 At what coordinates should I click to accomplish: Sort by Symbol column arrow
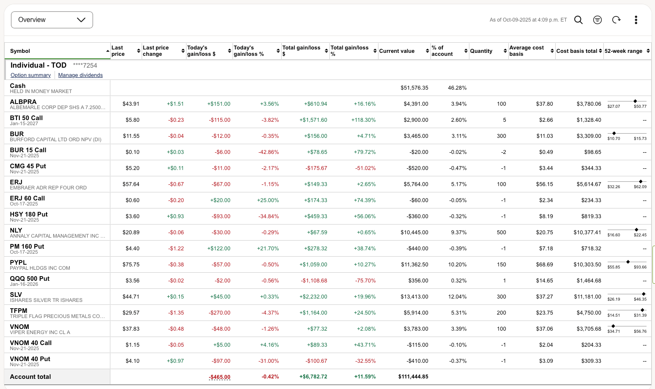(107, 51)
